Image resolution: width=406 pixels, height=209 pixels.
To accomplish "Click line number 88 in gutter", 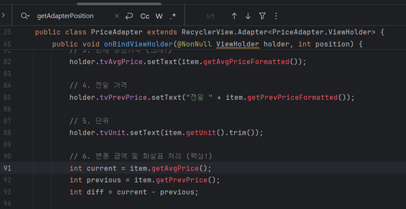I will [x=7, y=133].
